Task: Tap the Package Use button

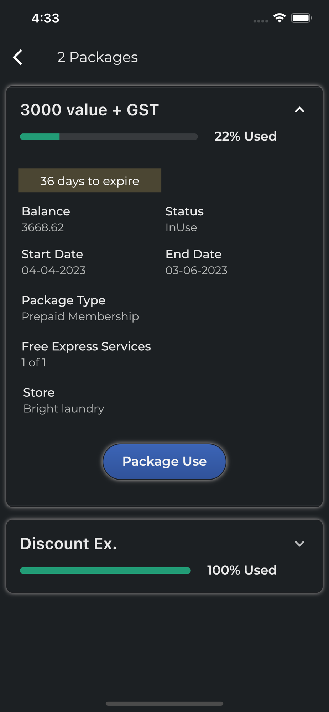Action: (x=164, y=461)
